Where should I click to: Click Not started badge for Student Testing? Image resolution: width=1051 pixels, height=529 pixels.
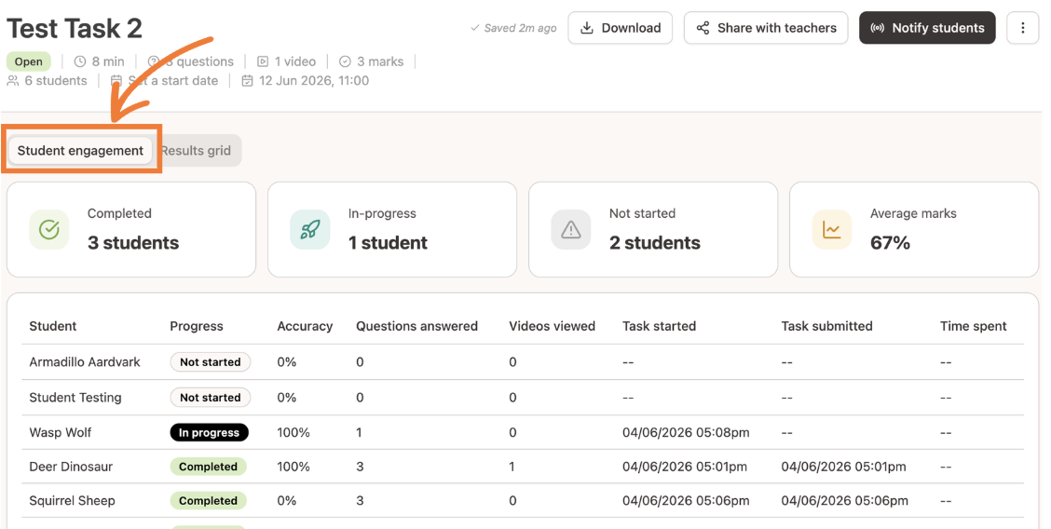coord(211,397)
